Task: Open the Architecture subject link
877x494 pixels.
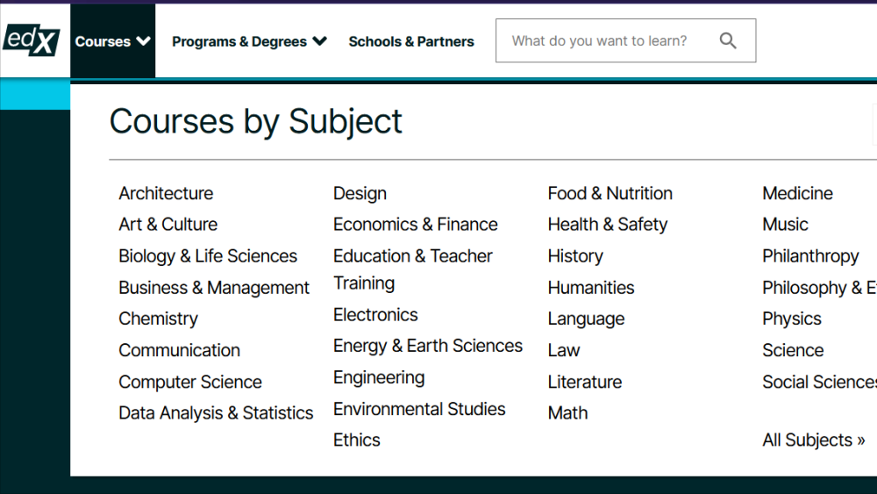Action: pyautogui.click(x=166, y=193)
